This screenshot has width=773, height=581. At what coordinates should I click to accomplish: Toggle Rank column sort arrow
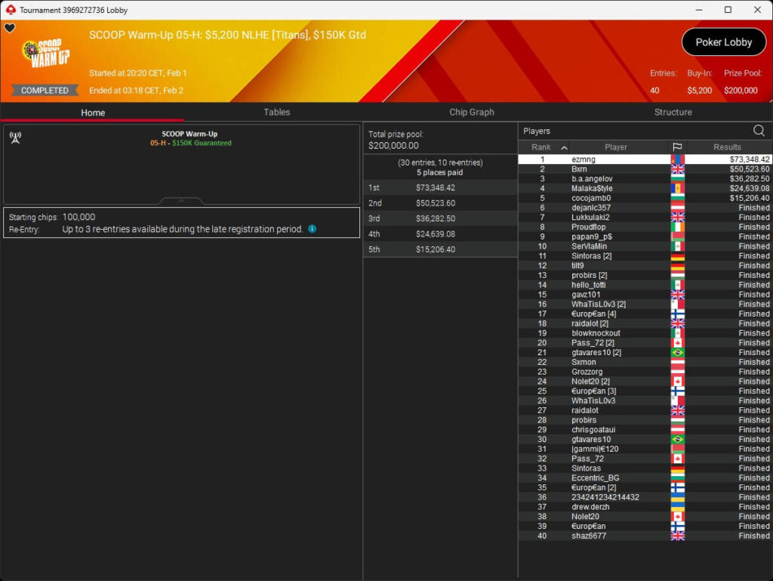(x=564, y=147)
